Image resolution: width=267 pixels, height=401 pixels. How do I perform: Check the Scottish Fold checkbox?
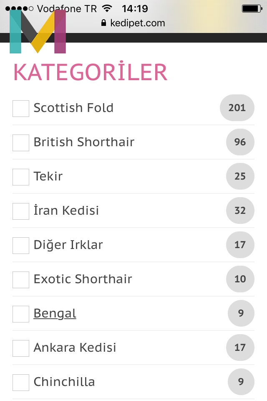pos(21,108)
